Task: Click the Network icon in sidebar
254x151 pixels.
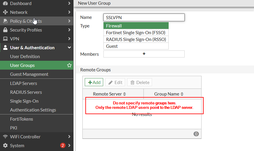Action: pos(5,12)
